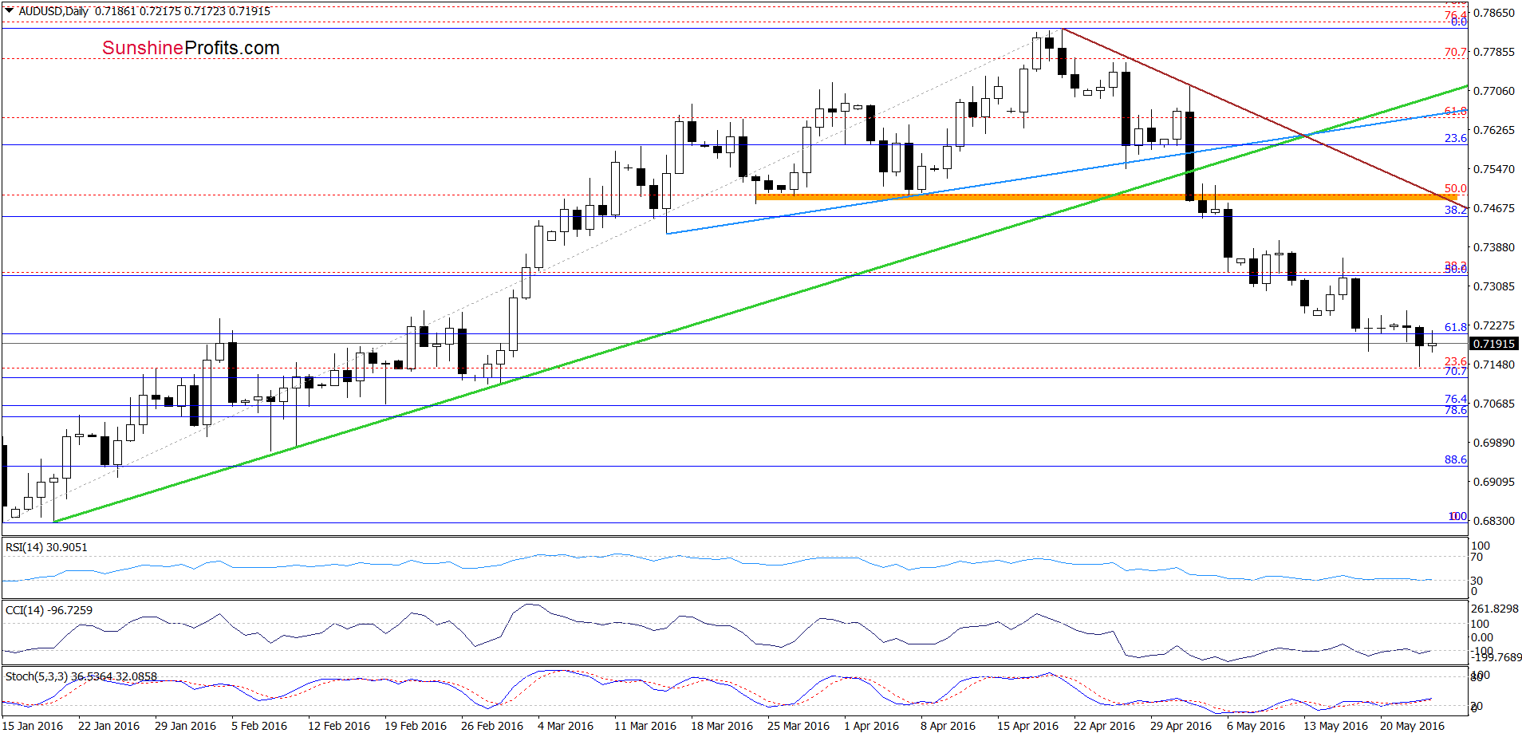Click the blue 61.8 Fibonacci label near 0.72275
Viewport: 1522px width, 737px height.
(x=1456, y=327)
